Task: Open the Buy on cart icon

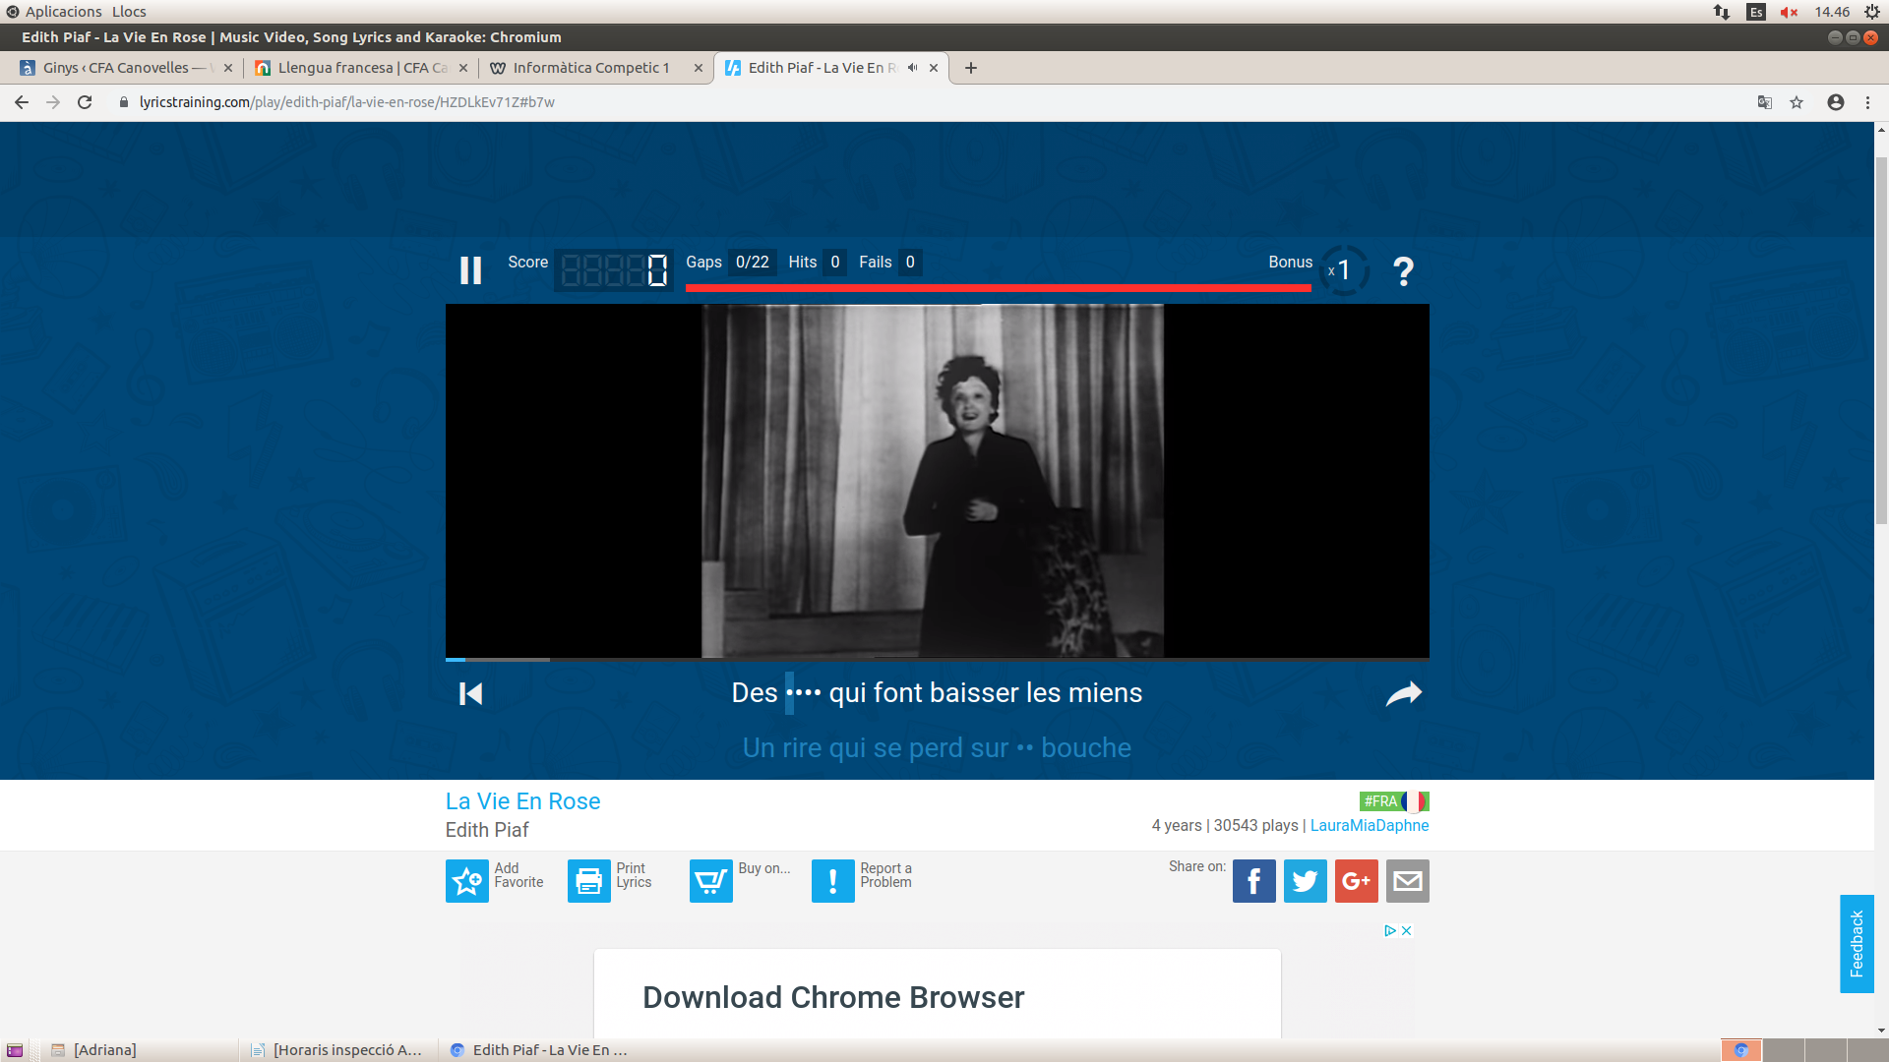Action: 711,881
